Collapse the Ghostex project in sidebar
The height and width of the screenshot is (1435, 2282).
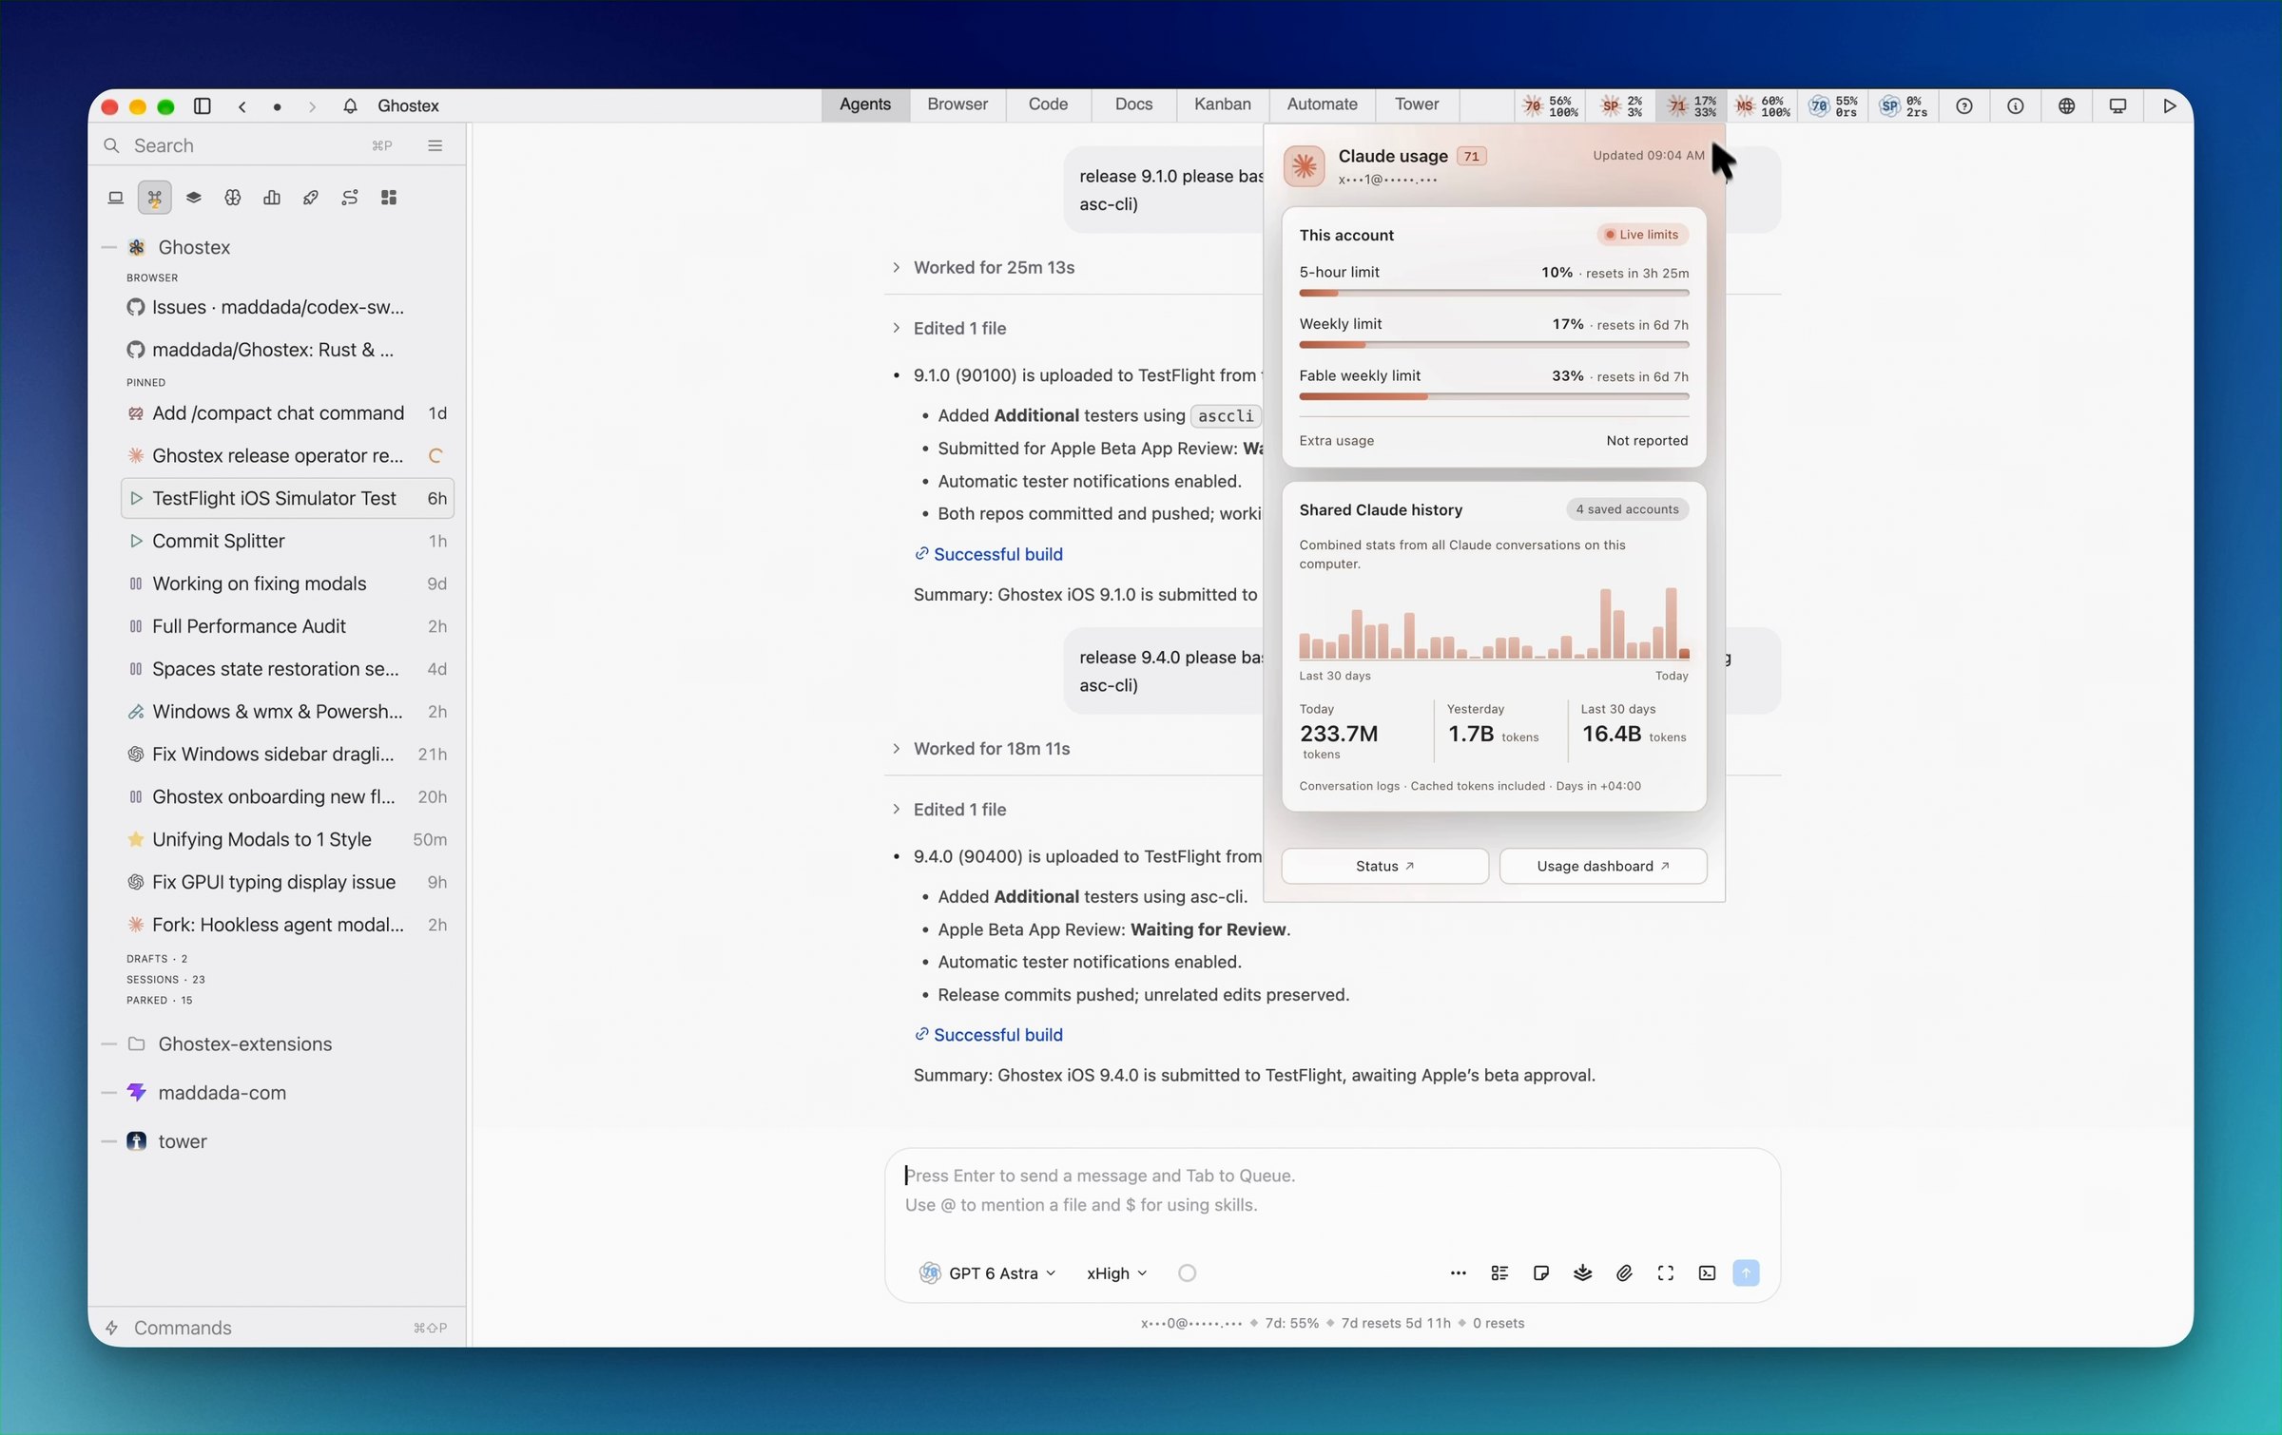tap(109, 247)
